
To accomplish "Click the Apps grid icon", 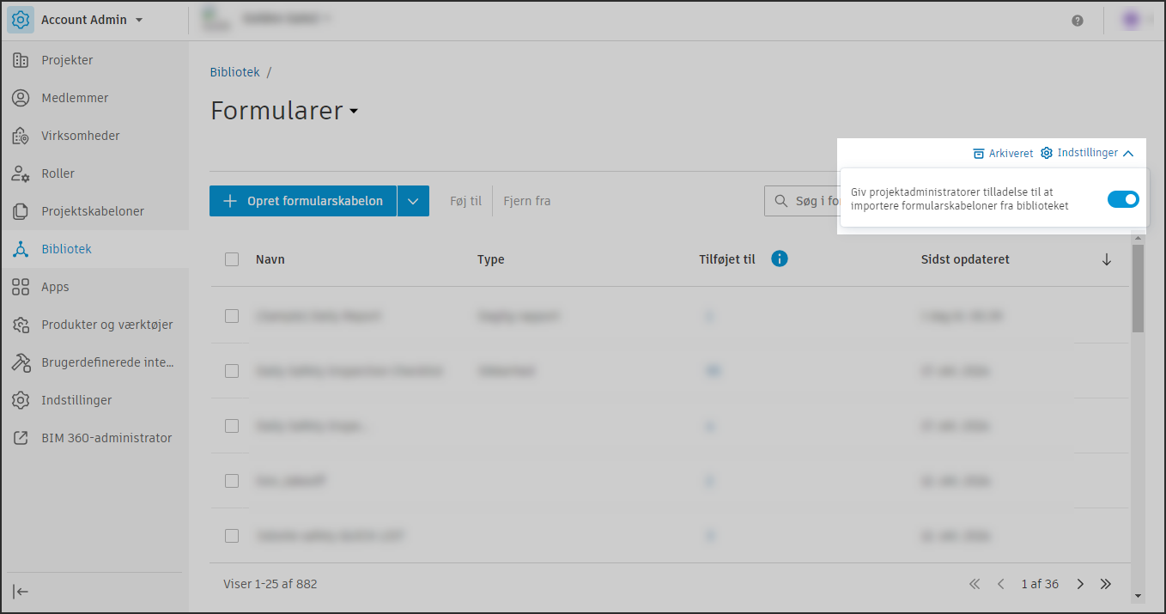I will pyautogui.click(x=21, y=287).
